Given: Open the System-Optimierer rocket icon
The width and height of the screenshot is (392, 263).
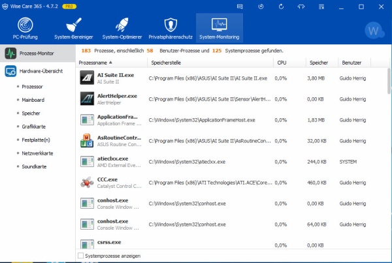Looking at the screenshot, I should [122, 25].
